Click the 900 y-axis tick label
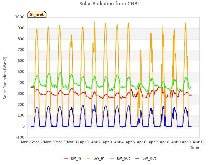 pyautogui.click(x=21, y=28)
